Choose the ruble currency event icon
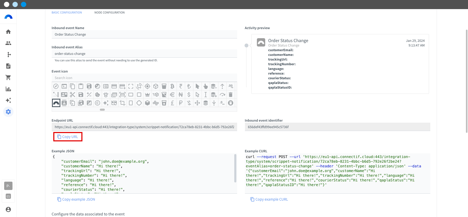Screen dimensions: 468x217 181,103
